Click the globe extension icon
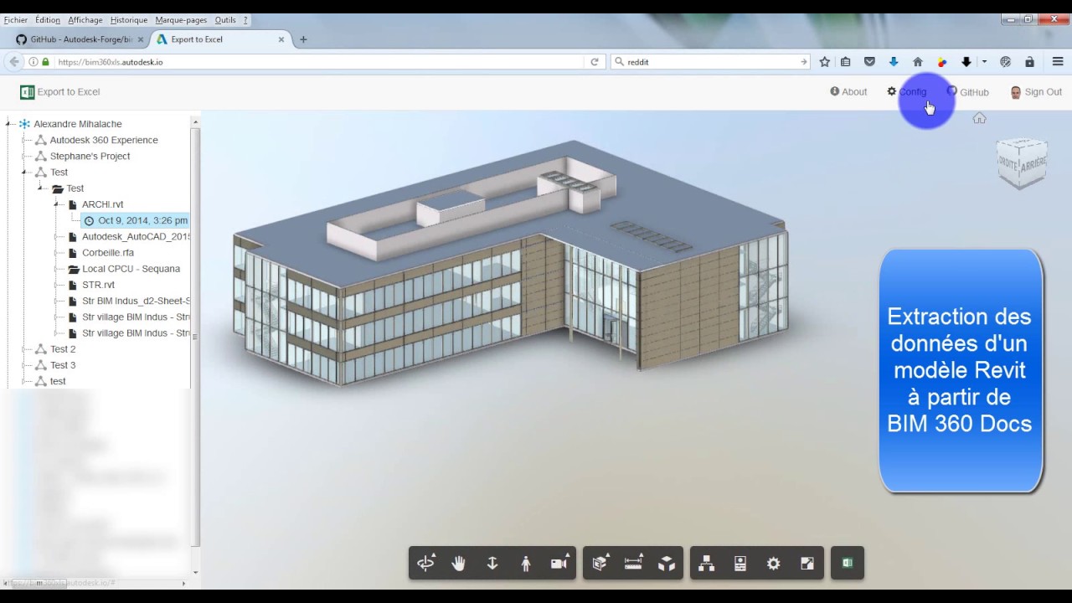Viewport: 1072px width, 603px height. 1006,62
